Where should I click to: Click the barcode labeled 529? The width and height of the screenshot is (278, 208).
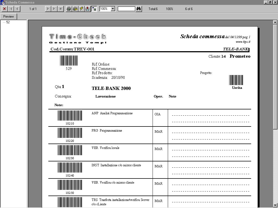click(x=69, y=60)
